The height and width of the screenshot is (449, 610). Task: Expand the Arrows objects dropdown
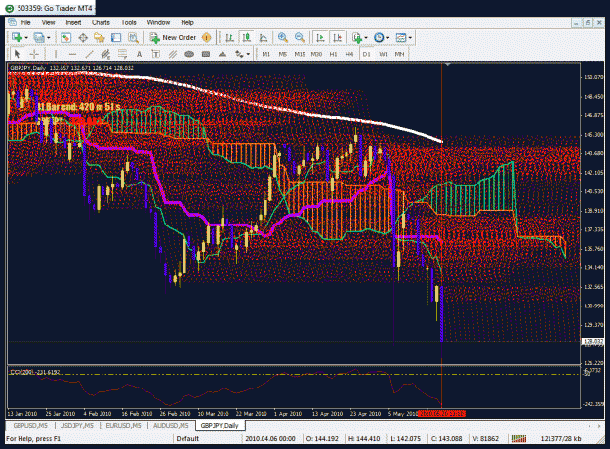pos(248,54)
